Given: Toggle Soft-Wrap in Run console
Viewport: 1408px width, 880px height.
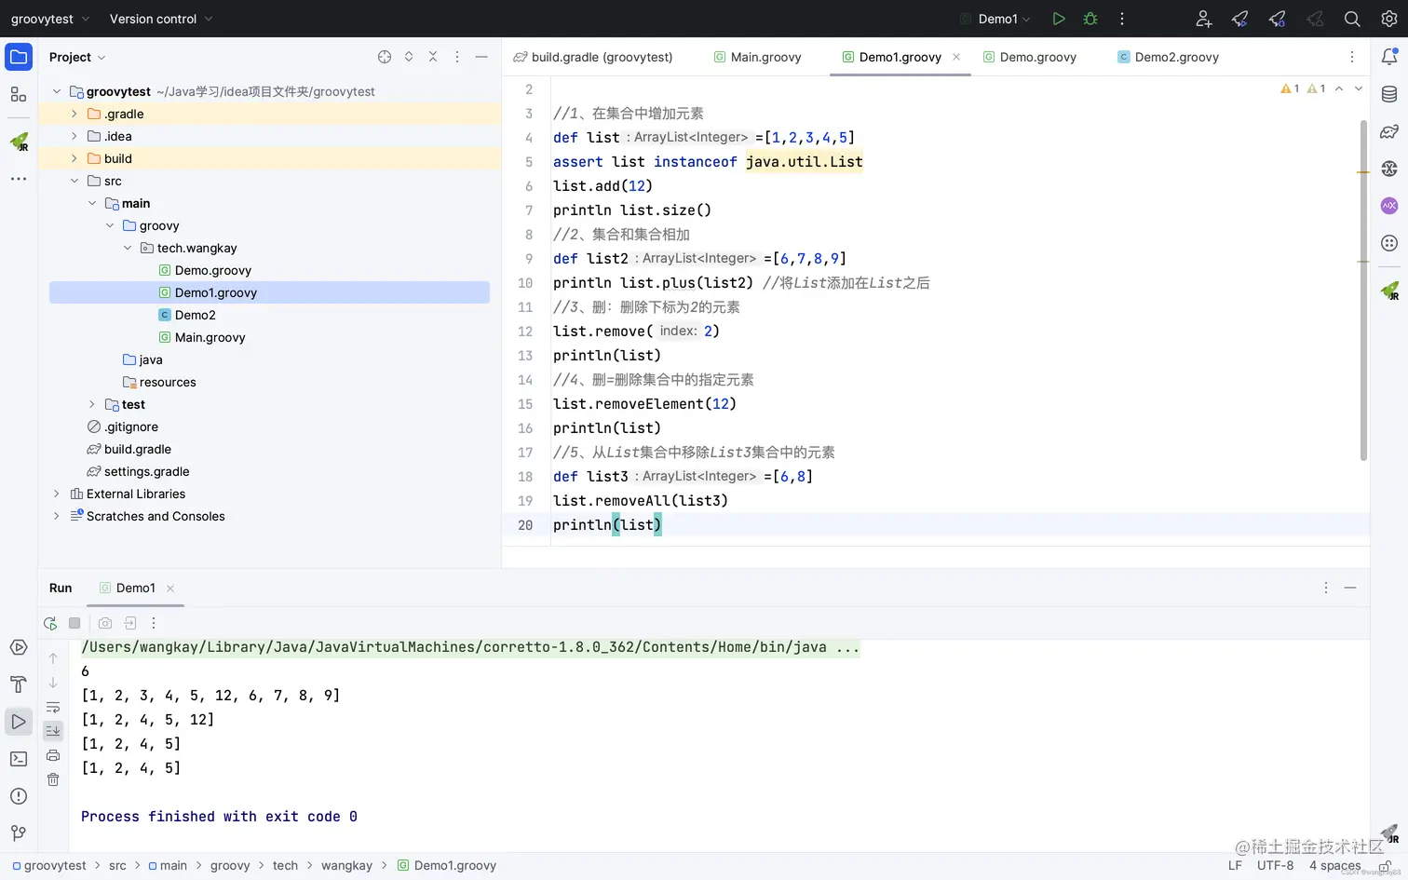Looking at the screenshot, I should [x=53, y=707].
